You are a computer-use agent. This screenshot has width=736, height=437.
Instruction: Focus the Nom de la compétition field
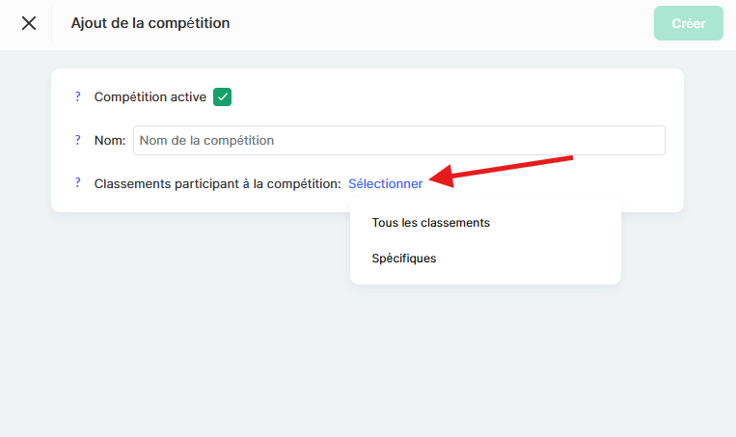pyautogui.click(x=398, y=140)
